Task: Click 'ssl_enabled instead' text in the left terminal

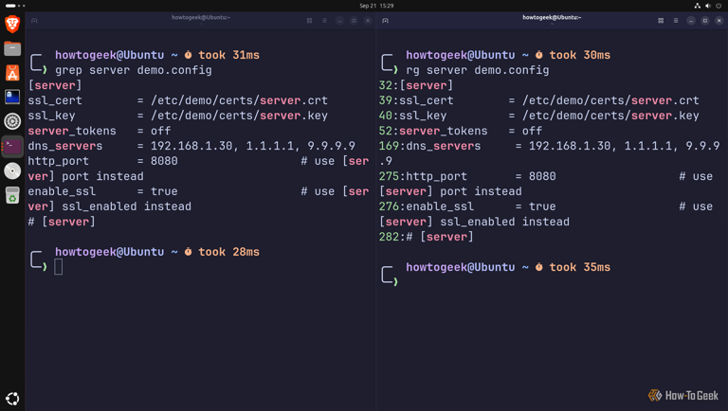Action: [x=127, y=206]
